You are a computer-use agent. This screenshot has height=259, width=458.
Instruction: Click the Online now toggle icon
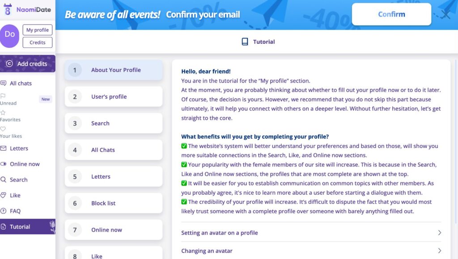click(4, 164)
